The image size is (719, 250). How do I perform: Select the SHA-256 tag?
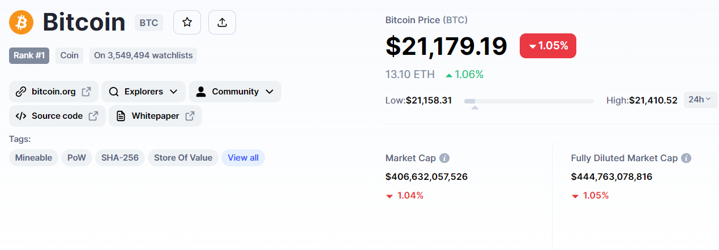point(120,158)
